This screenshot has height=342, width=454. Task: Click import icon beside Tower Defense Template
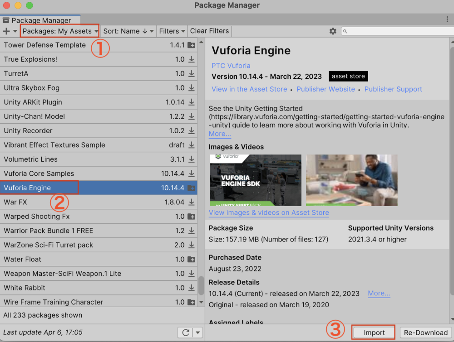192,45
